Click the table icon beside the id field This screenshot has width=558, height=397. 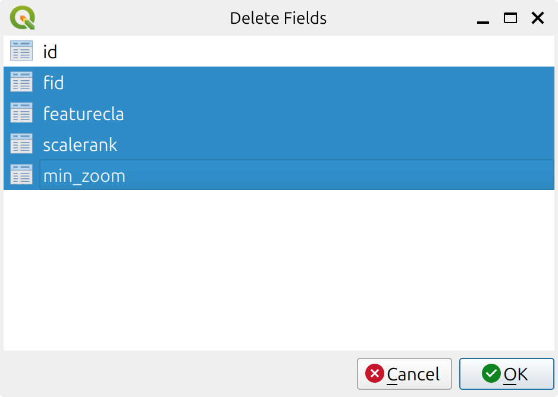[x=21, y=51]
